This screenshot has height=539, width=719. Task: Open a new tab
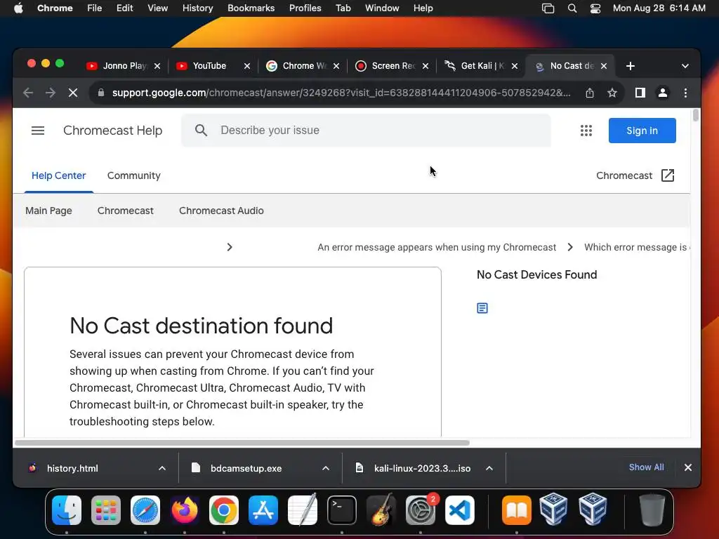tap(631, 66)
